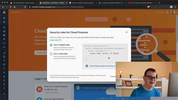Select the highlighted Database sidebar icon
The width and height of the screenshot is (178, 100).
(4, 31)
